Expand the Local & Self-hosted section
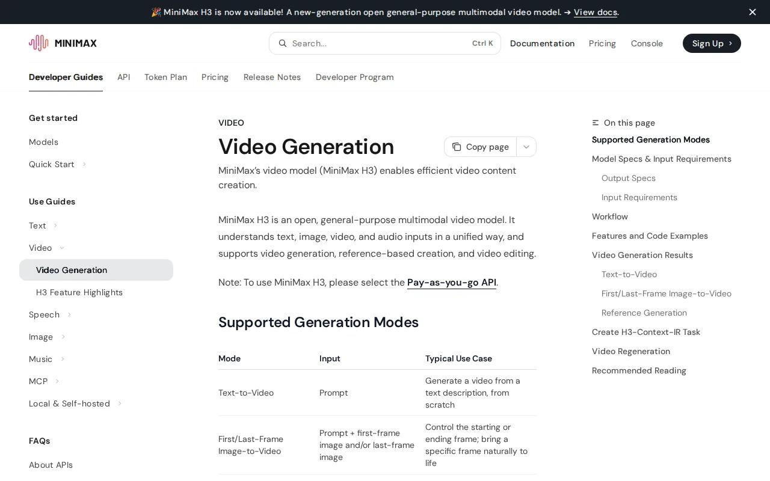 (120, 403)
